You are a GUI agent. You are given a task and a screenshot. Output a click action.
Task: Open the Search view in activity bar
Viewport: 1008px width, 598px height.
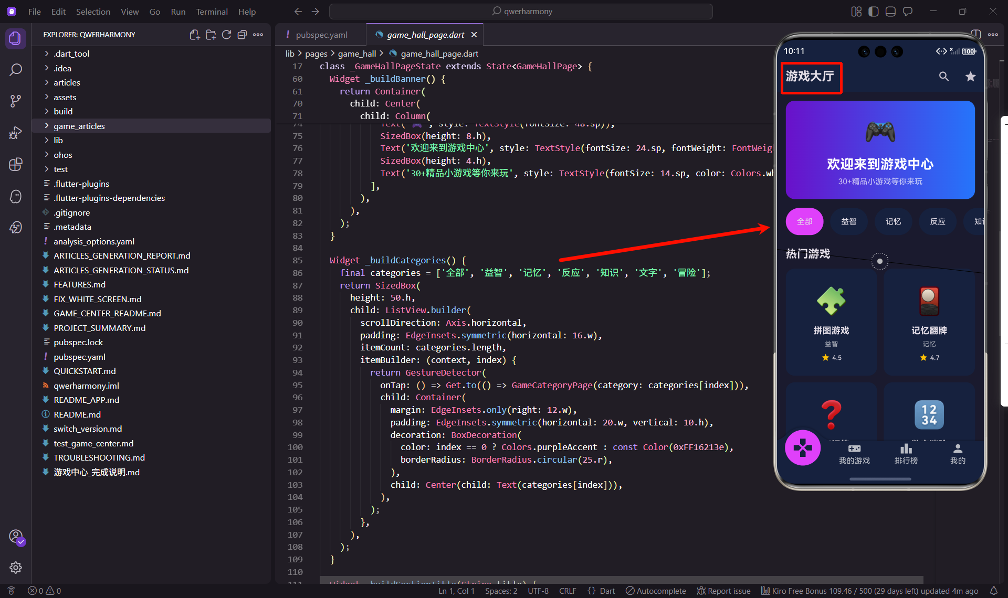coord(16,70)
